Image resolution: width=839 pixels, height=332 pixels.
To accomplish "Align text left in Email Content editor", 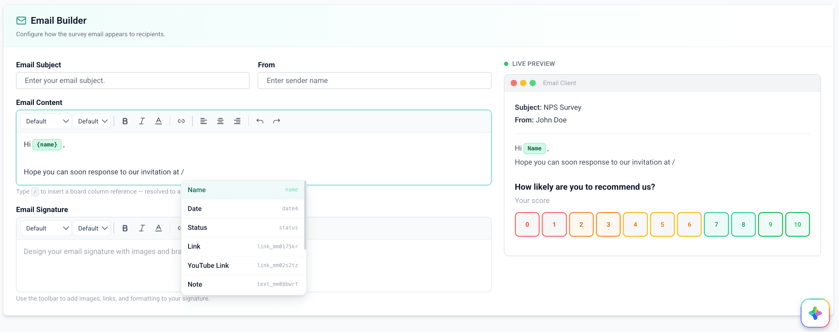I will click(203, 121).
